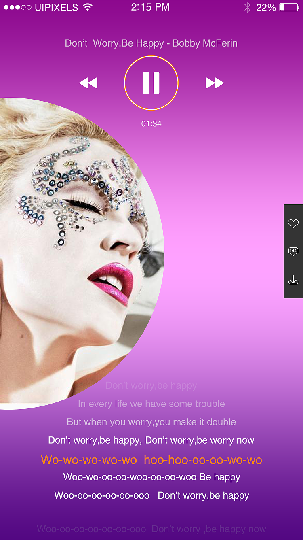Tap the song title Don't Worry.Be Happy

(x=151, y=43)
